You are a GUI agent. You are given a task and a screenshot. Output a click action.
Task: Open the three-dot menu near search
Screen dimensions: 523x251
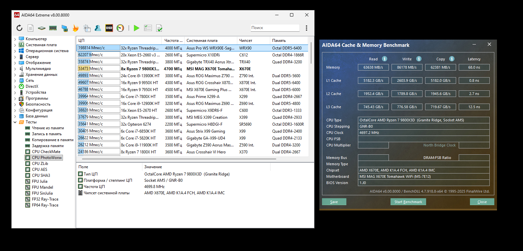click(x=306, y=28)
